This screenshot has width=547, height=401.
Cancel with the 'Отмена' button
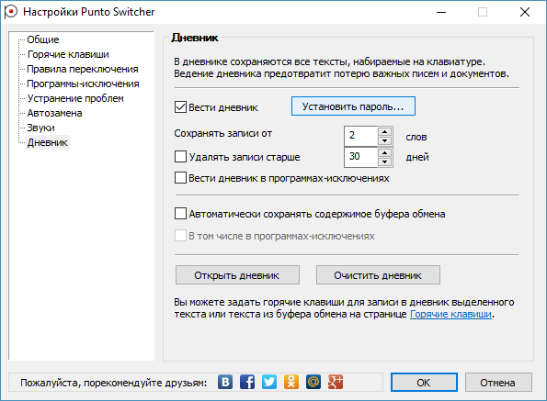[x=498, y=383]
